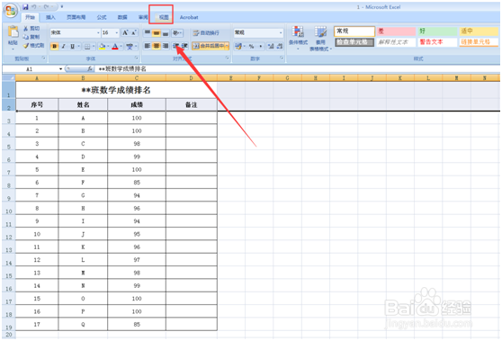Apply the 适中 (Neutral) cell style
The image size is (502, 341).
tap(479, 31)
